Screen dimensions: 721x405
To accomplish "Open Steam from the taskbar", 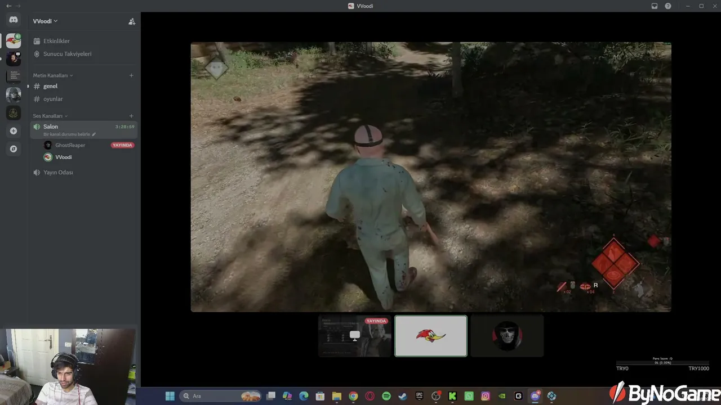I will tap(403, 396).
